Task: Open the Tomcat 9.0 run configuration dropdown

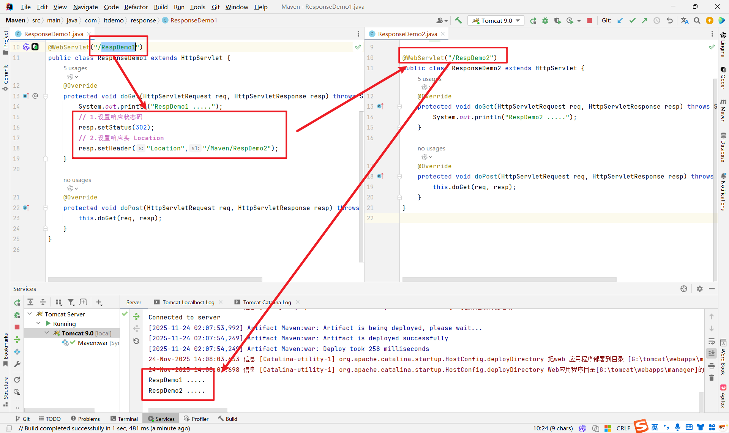Action: (497, 21)
